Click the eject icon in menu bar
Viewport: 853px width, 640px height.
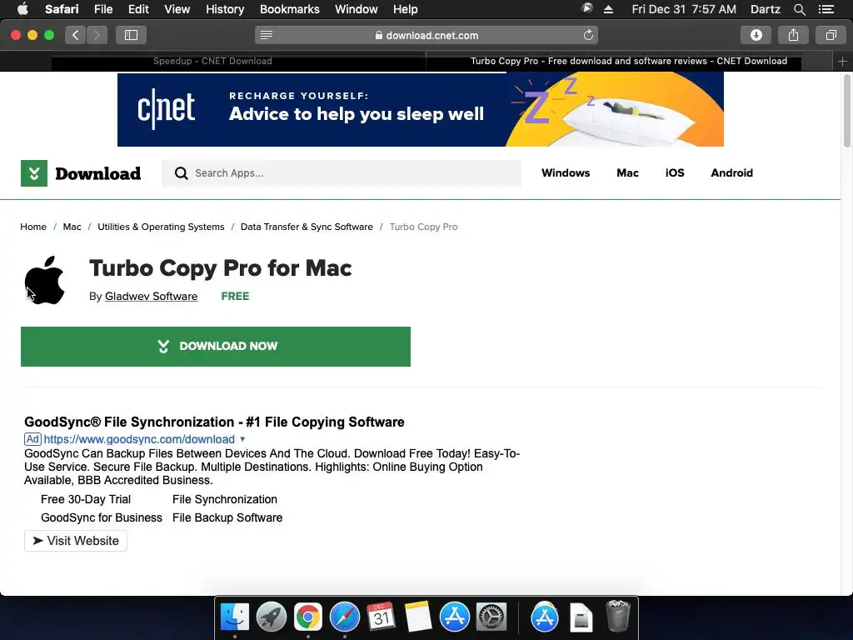608,9
